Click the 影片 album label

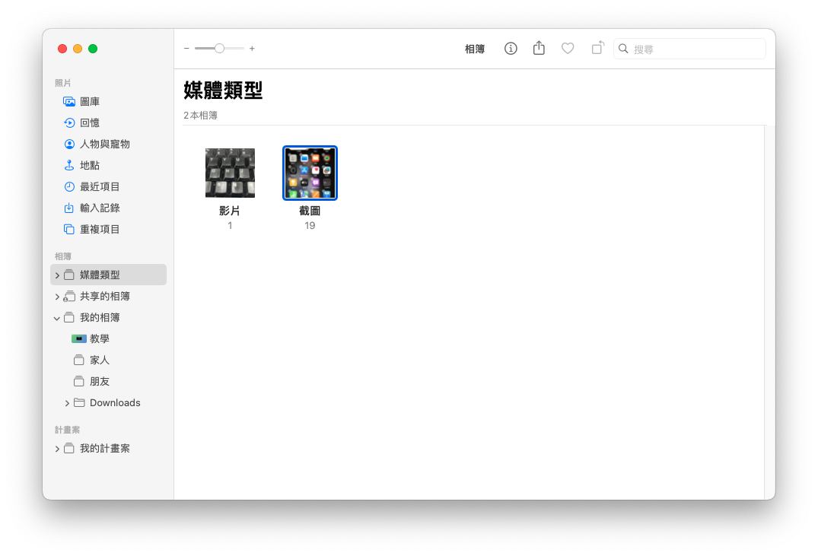click(x=230, y=211)
